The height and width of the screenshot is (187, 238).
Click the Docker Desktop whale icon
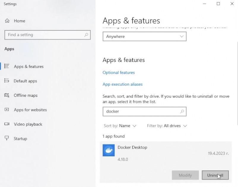[109, 150]
